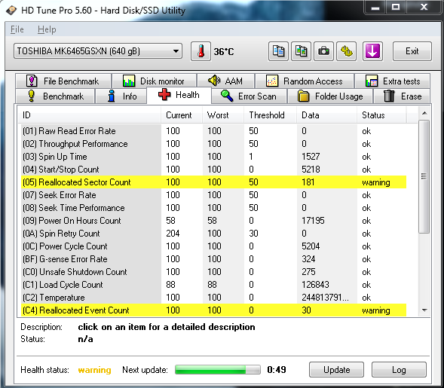Viewport: 444px width, 388px height.
Task: Switch to the Disk monitor tab
Action: 155,81
